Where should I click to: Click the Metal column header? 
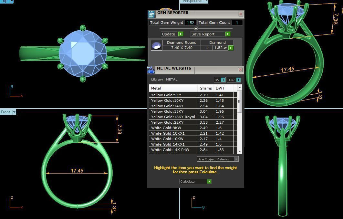[173, 88]
